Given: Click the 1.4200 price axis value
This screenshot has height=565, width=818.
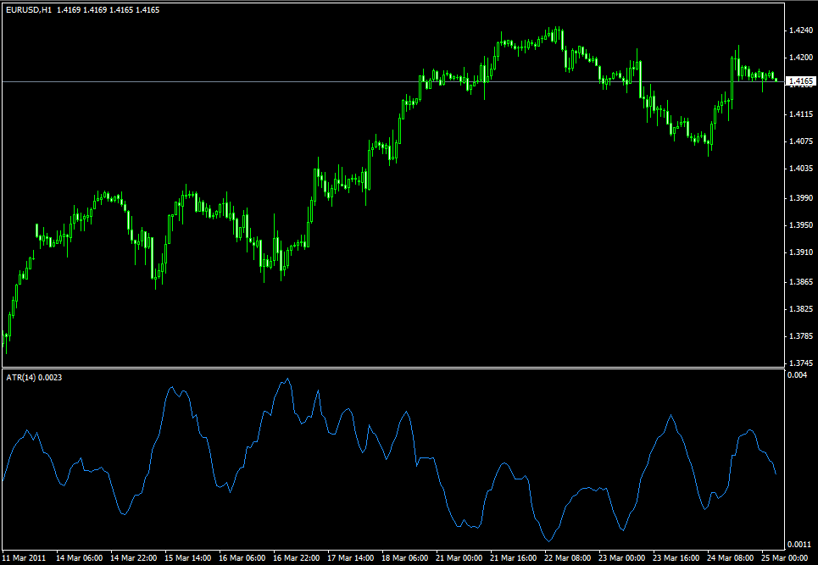Looking at the screenshot, I should 801,58.
